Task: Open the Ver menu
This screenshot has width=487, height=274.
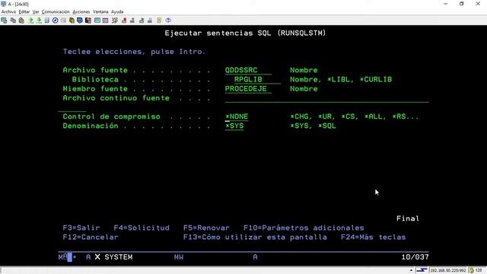Action: [36, 12]
